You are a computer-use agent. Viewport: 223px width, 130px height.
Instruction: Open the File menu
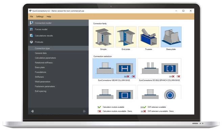(31, 17)
